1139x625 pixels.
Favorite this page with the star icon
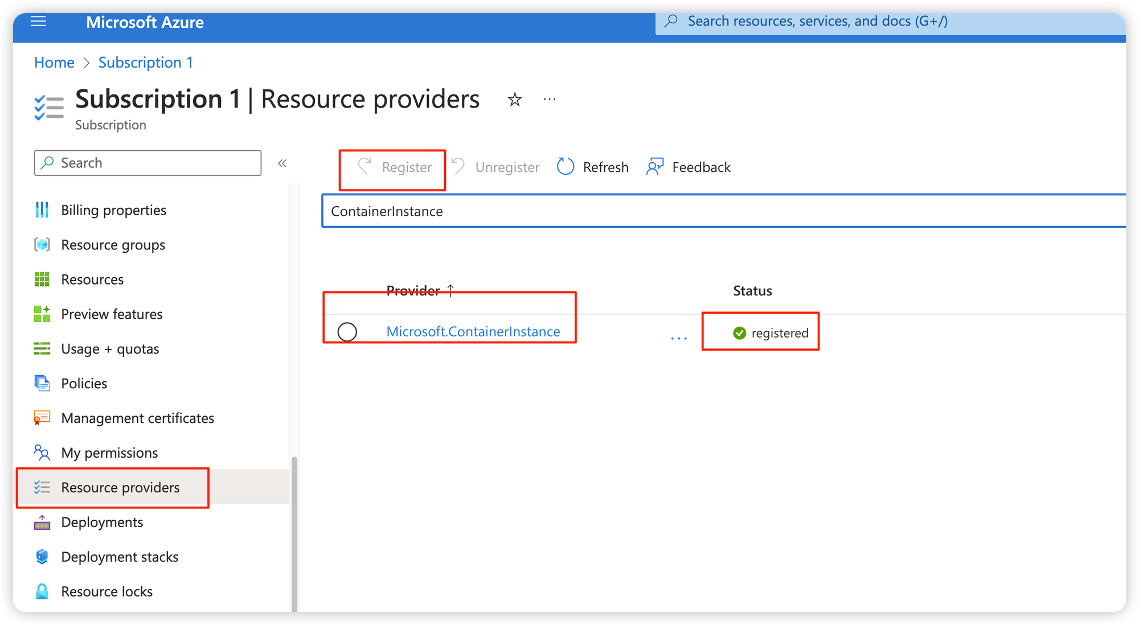click(515, 100)
